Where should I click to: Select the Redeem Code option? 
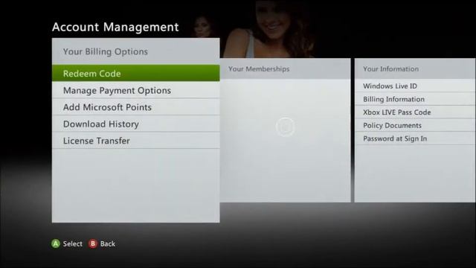pyautogui.click(x=135, y=73)
